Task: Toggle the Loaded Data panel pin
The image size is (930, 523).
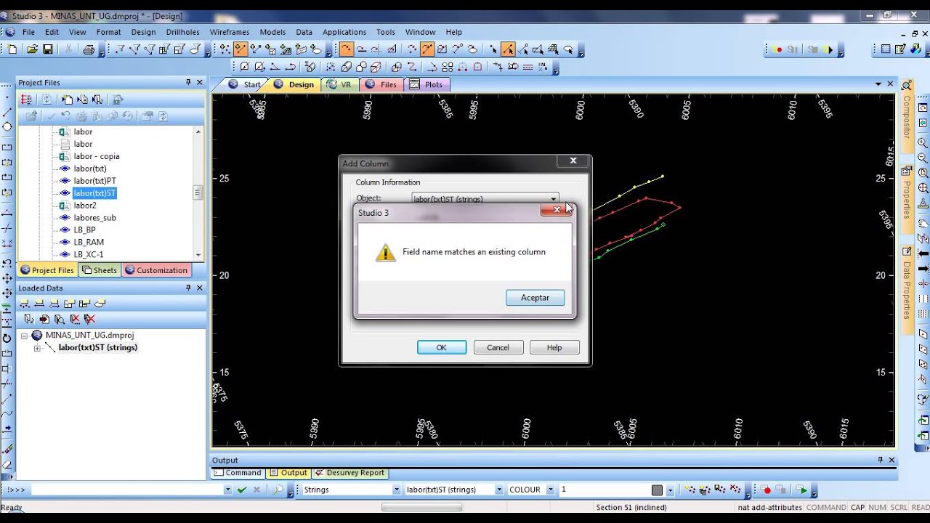Action: (188, 288)
